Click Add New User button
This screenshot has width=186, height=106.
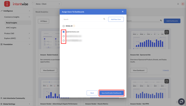116,19
